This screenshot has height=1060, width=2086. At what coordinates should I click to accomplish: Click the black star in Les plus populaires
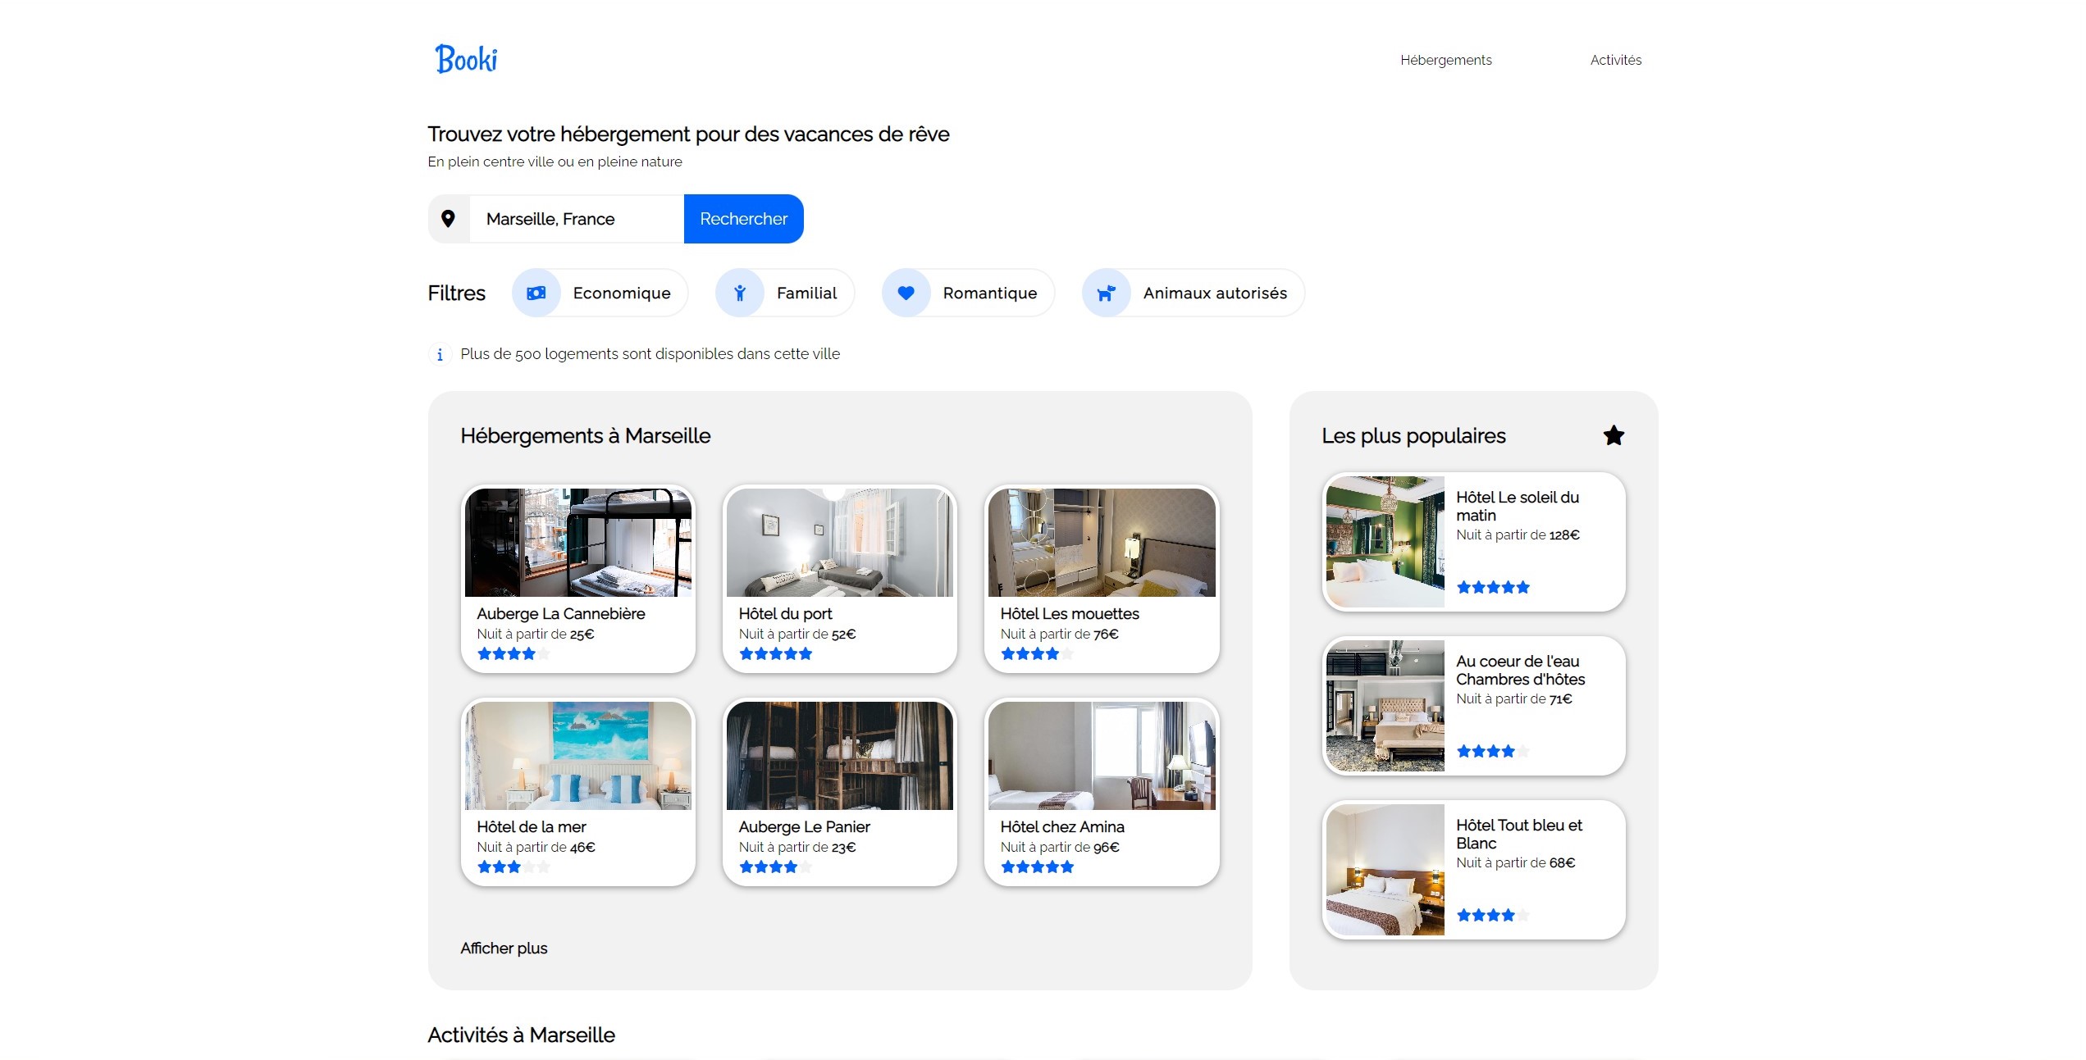point(1613,435)
